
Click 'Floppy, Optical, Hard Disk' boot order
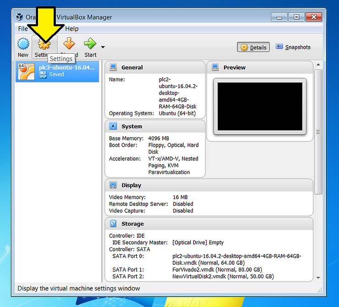pos(173,149)
